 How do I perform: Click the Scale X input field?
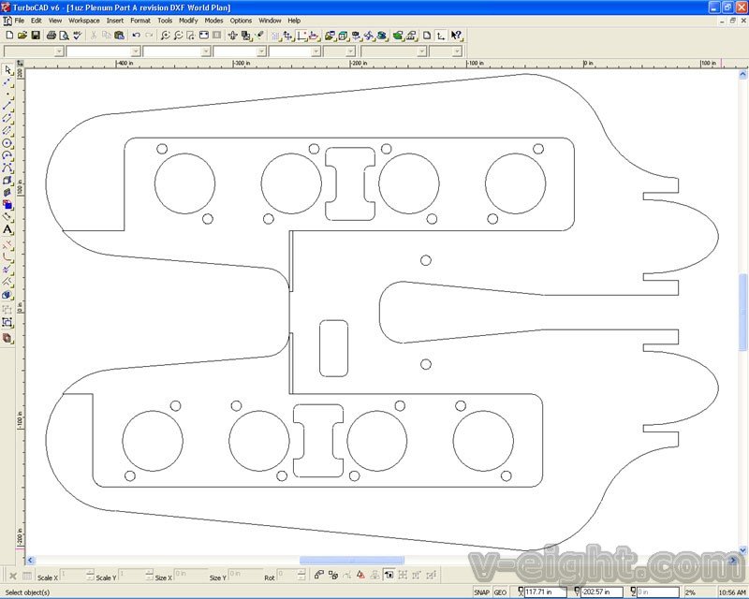71,574
